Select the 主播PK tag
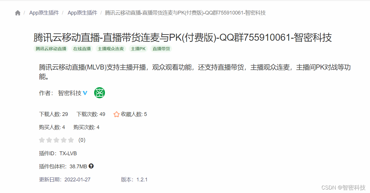The width and height of the screenshot is (370, 193). [x=138, y=49]
